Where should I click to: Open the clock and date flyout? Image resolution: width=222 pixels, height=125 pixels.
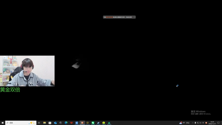(x=212, y=123)
